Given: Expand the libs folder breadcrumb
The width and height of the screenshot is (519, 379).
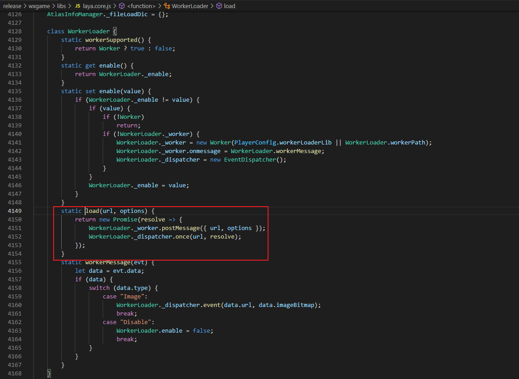Looking at the screenshot, I should point(61,6).
